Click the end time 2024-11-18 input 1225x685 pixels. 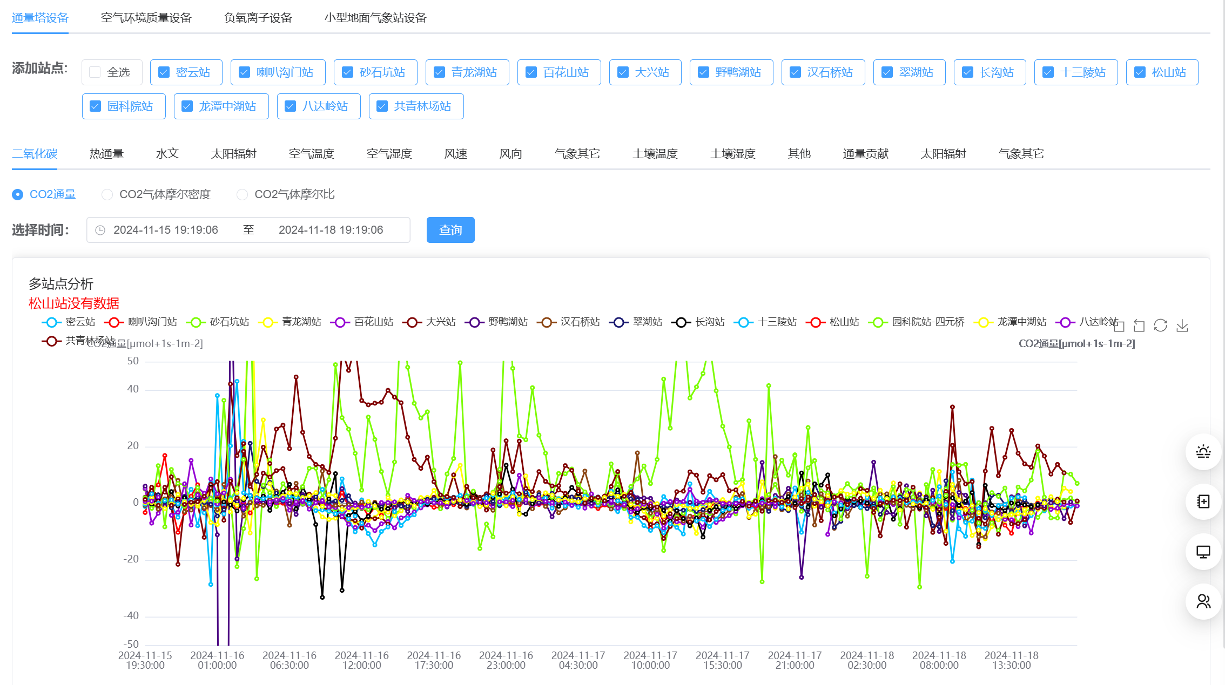331,230
